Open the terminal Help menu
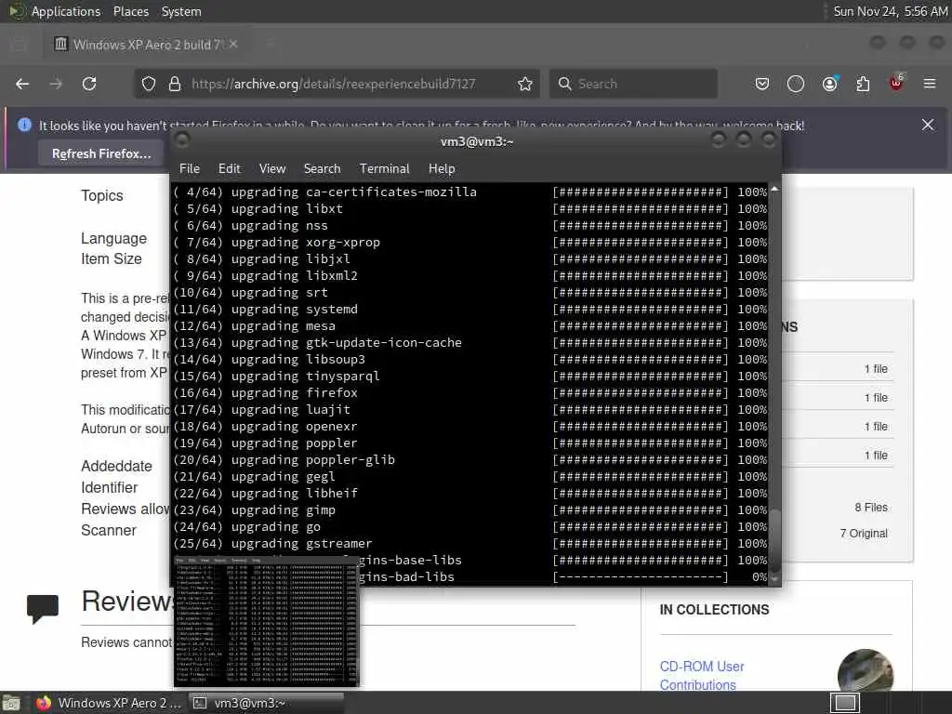 point(442,169)
